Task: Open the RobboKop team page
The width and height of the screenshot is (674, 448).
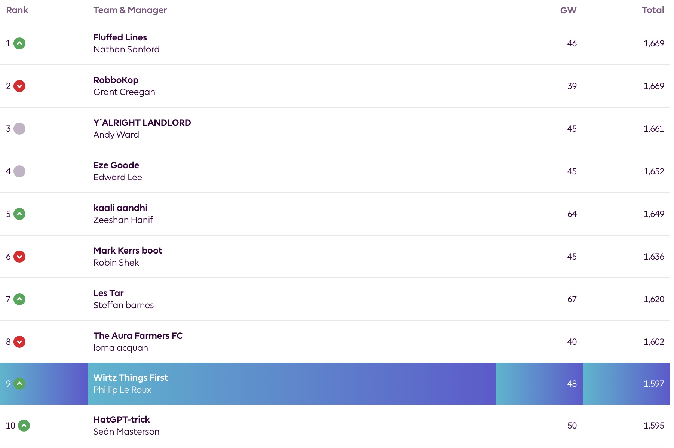Action: pos(116,80)
